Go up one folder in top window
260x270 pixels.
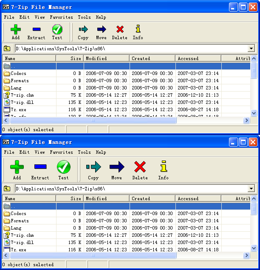[7, 49]
